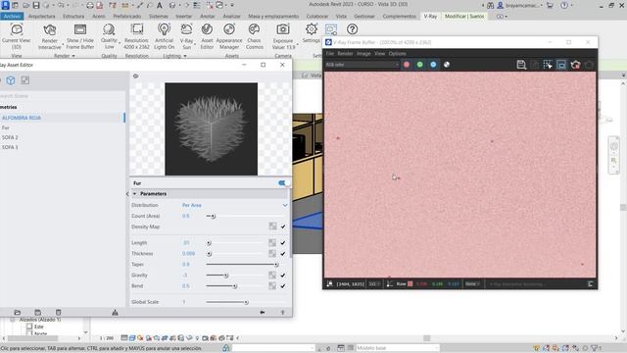Click the teapot render icon in Frame Buffer
This screenshot has height=353, width=627.
tap(575, 65)
